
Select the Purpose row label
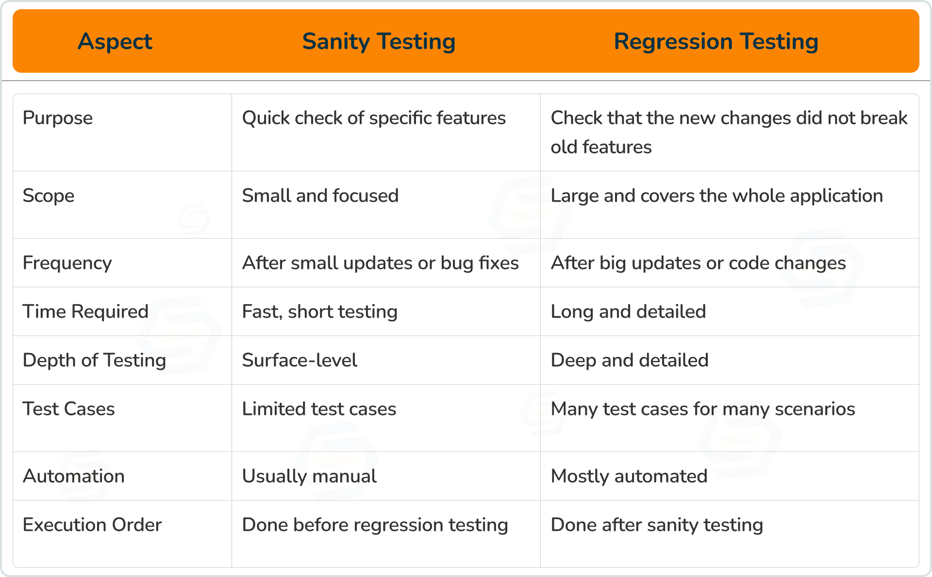coord(58,118)
